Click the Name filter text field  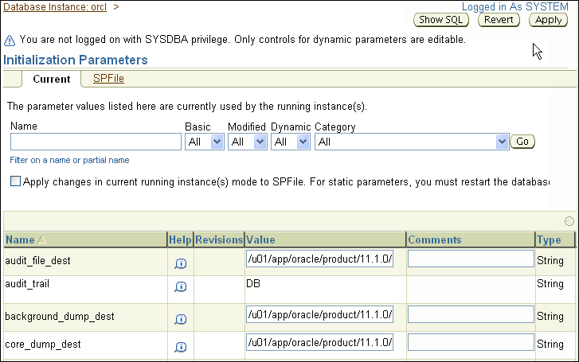tap(96, 142)
